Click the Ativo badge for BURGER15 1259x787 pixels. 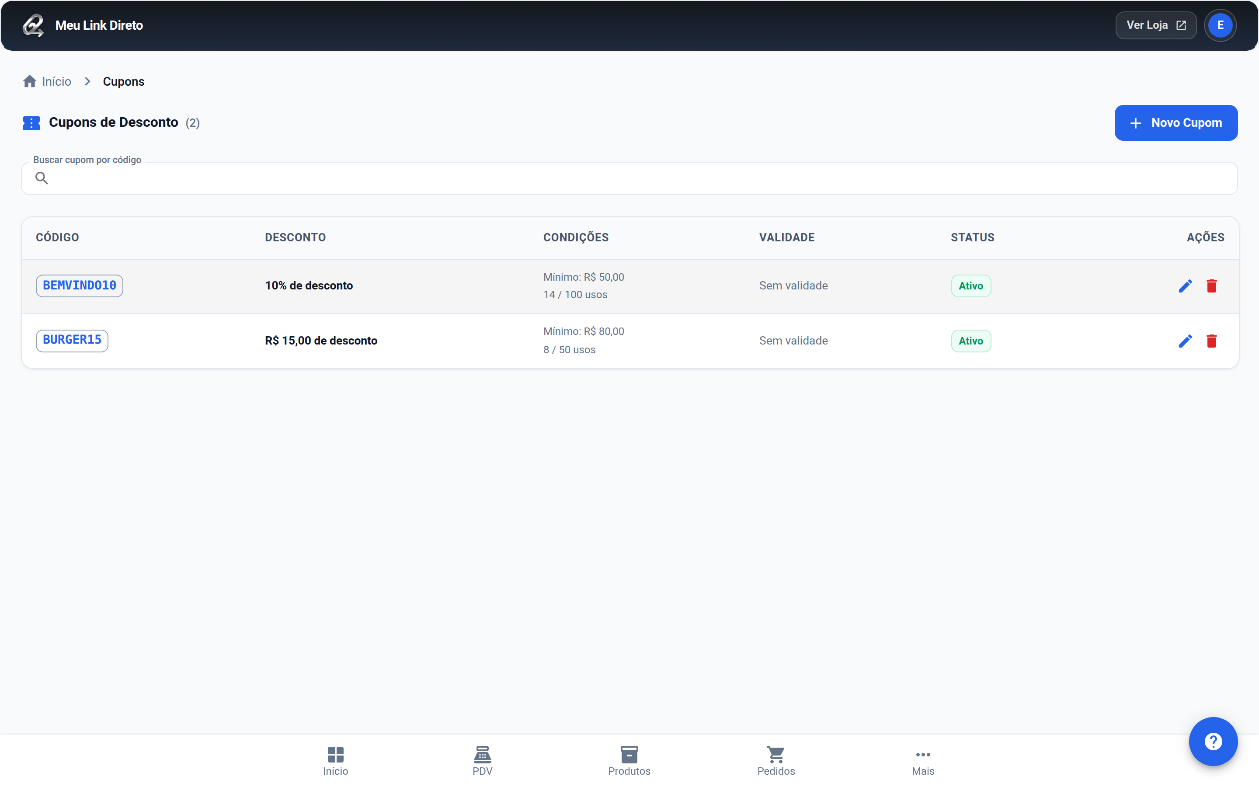[x=971, y=341]
